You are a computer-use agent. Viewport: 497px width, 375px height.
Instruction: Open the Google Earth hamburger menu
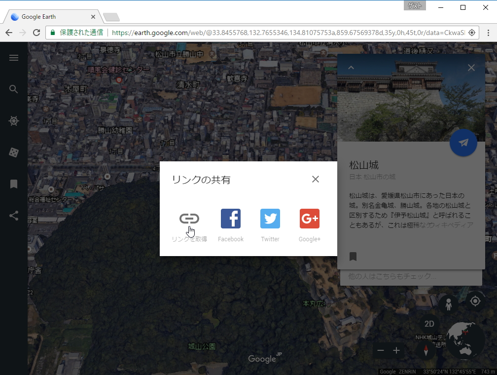(x=13, y=57)
